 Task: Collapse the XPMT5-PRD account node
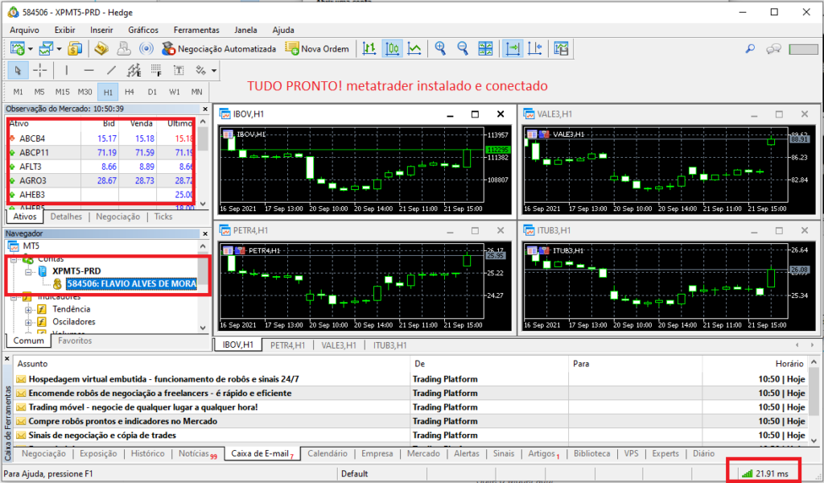click(29, 271)
